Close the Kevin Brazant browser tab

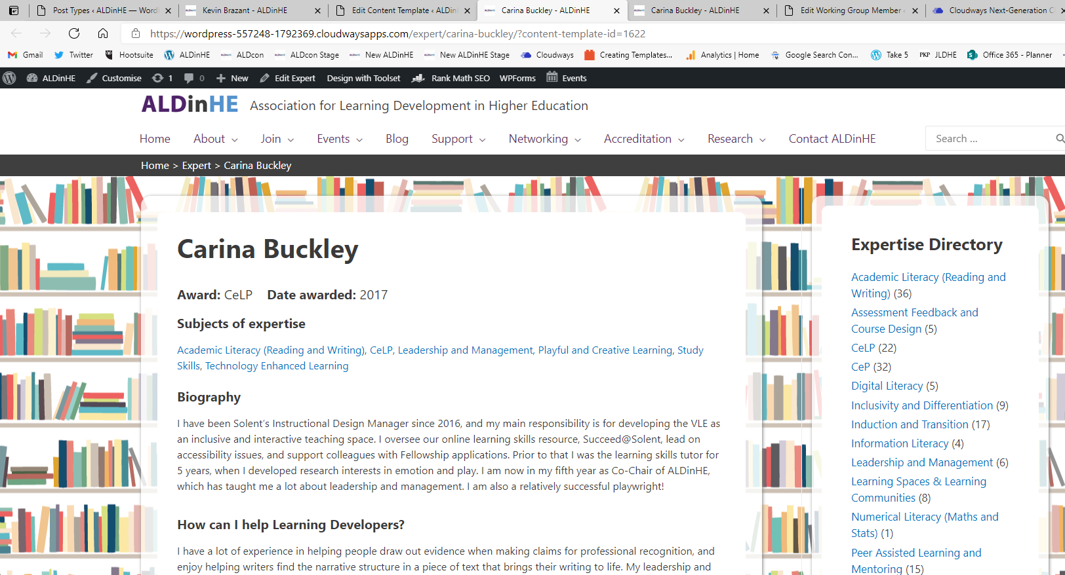coord(317,10)
